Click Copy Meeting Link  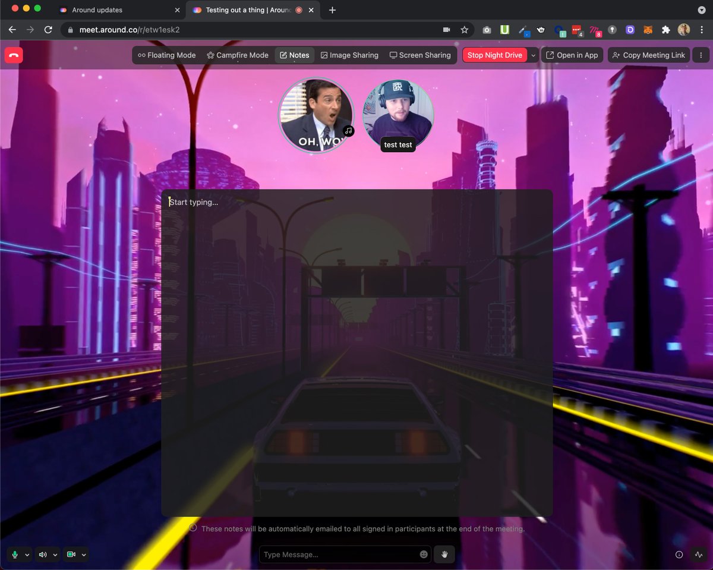tap(648, 55)
